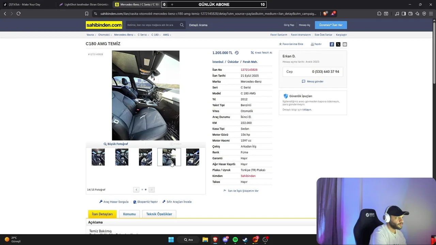Open Konumu tab
This screenshot has height=245, width=436.
(x=129, y=214)
